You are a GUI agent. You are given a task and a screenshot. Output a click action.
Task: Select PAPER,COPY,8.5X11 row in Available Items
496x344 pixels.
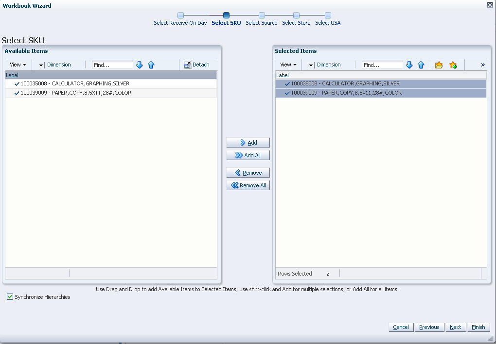click(111, 93)
